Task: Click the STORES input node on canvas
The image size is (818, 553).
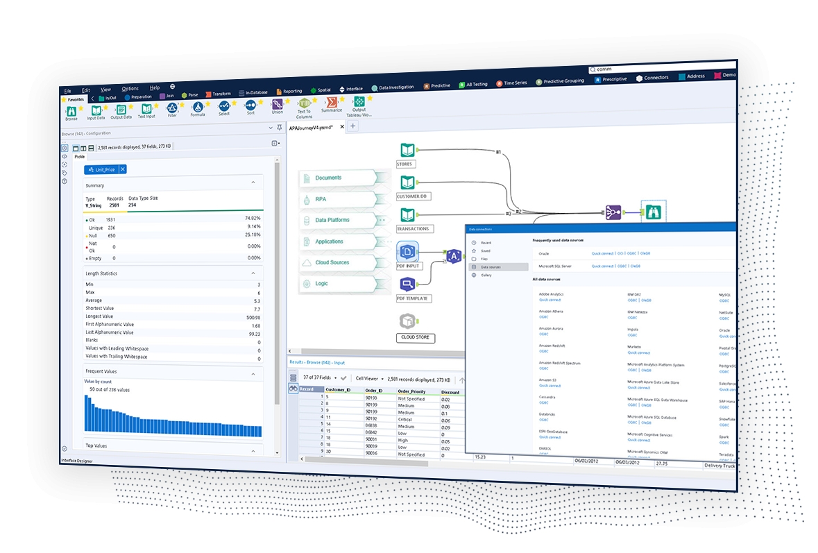Action: pos(407,151)
